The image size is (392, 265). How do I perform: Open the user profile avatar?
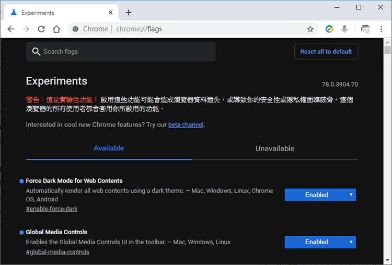(x=366, y=29)
